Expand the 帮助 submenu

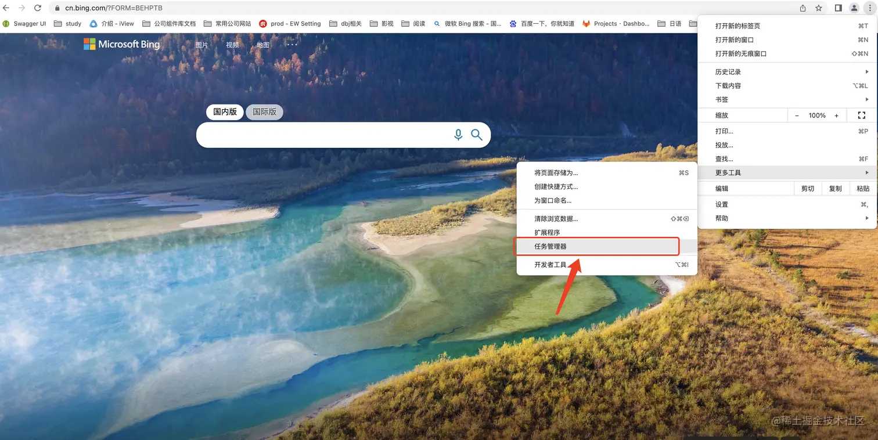click(x=721, y=218)
